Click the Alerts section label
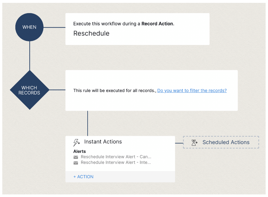268x197 pixels. pos(79,151)
